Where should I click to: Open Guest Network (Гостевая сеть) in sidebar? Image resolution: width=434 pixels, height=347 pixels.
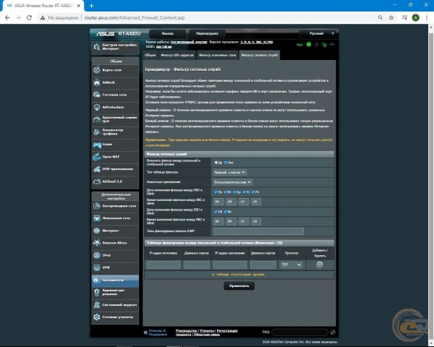pos(115,95)
